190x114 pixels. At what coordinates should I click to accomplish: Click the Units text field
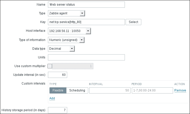(86, 57)
